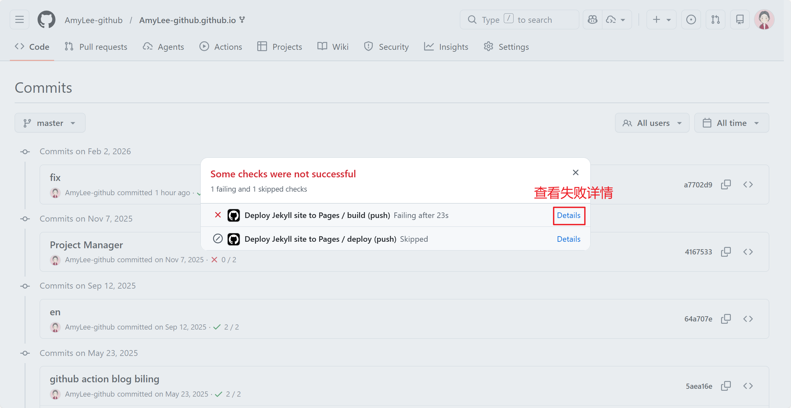
Task: Open the All users filter dropdown
Action: [x=652, y=123]
